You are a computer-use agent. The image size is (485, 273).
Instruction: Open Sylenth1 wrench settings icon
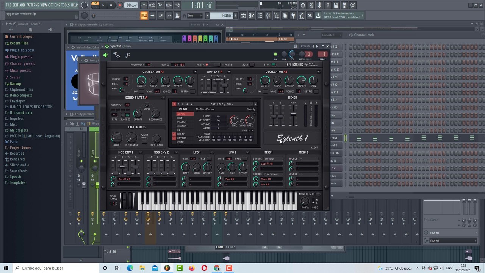(x=128, y=55)
